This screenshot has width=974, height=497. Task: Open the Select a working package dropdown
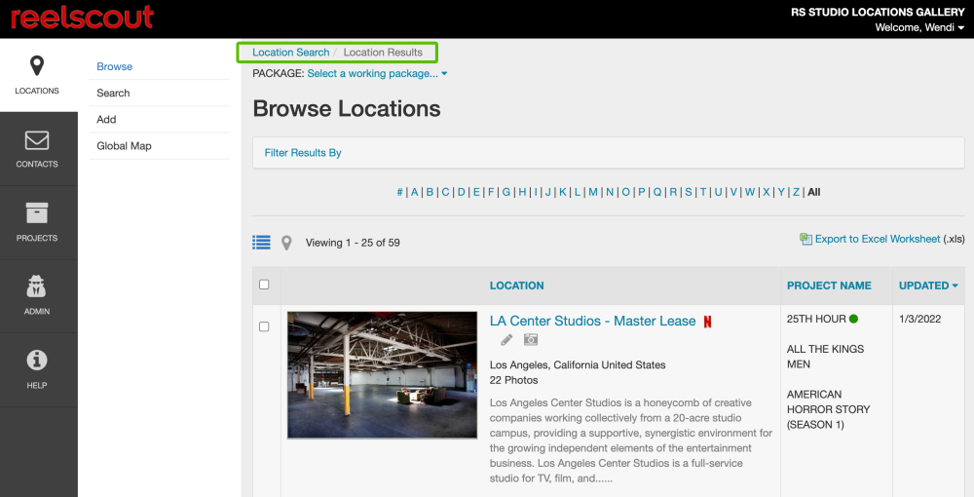pos(377,73)
